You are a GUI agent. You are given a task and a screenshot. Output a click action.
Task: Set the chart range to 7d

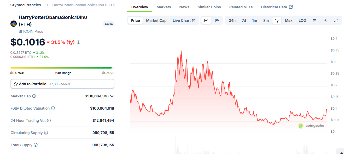pos(244,21)
